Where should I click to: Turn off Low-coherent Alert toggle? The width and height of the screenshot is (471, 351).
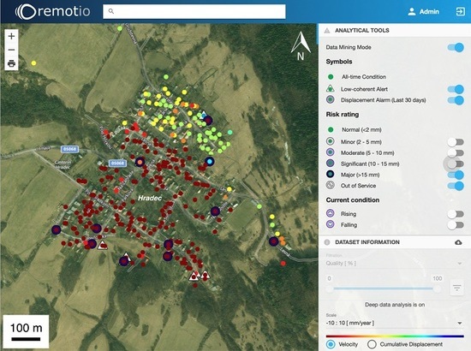(456, 89)
